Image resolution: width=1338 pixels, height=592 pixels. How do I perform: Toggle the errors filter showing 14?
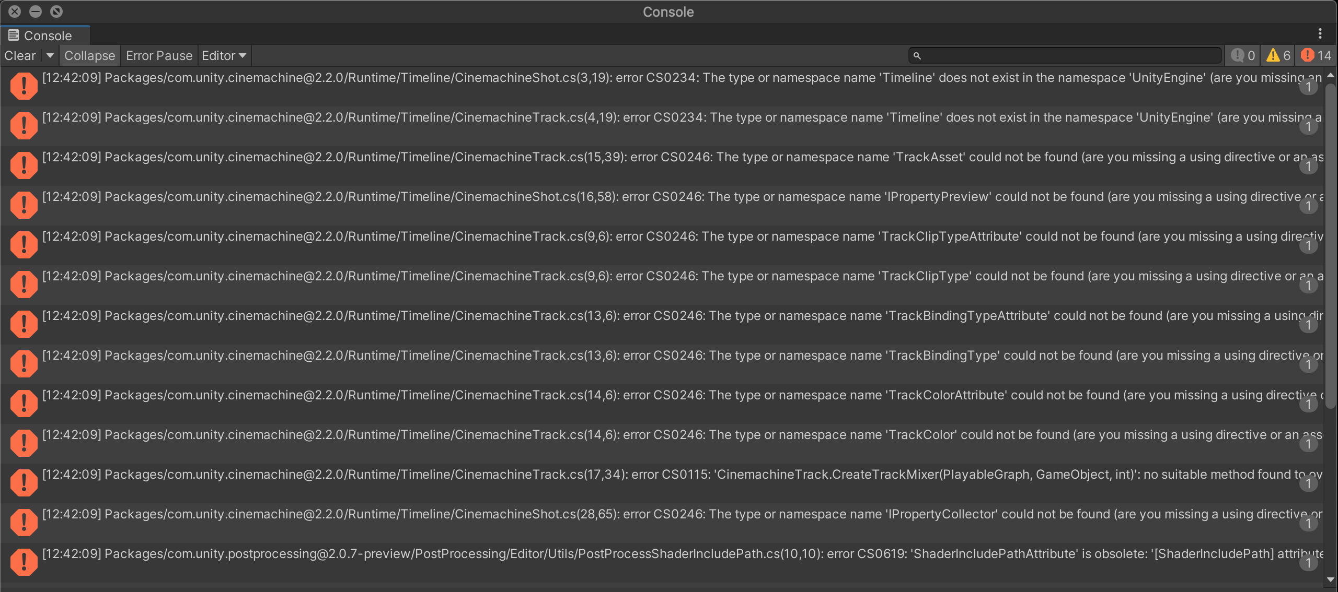[1316, 55]
